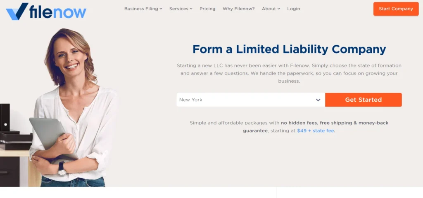
Task: Open the New York state dropdown
Action: click(x=247, y=100)
